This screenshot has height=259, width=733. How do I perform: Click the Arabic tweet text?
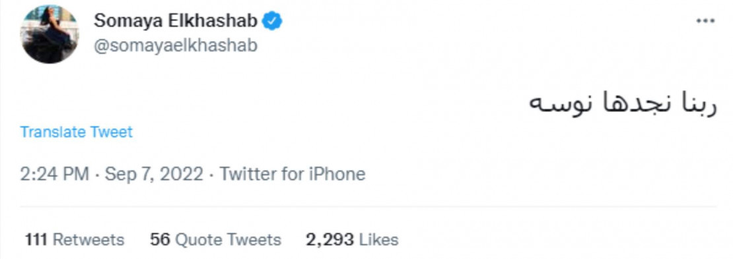[623, 105]
